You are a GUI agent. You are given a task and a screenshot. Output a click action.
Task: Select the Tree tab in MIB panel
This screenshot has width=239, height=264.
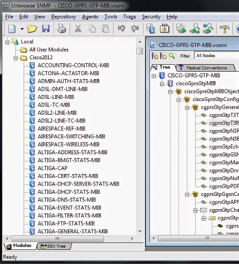[162, 67]
